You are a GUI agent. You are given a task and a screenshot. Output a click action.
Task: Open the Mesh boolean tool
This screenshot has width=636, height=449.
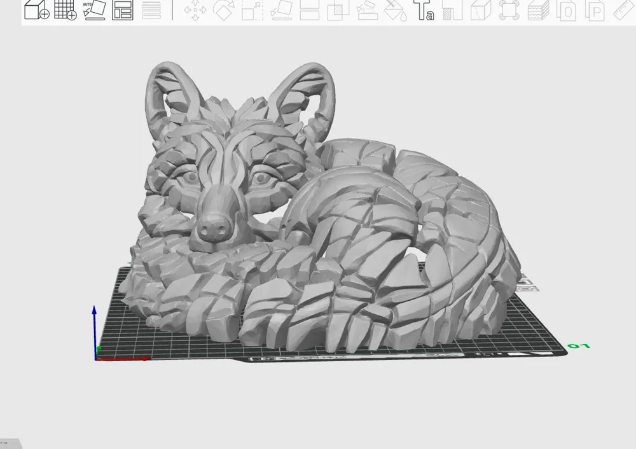coord(338,10)
